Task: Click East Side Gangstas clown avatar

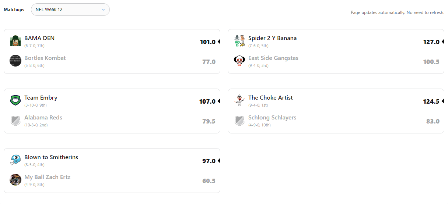Action: (239, 61)
